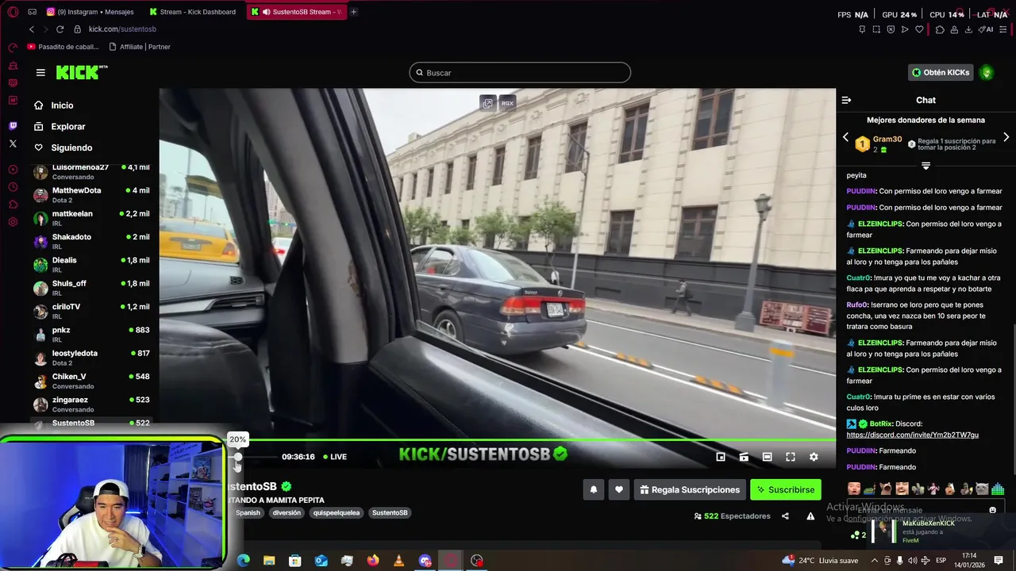The image size is (1016, 571).
Task: Open chat emoji picker
Action: pyautogui.click(x=992, y=510)
